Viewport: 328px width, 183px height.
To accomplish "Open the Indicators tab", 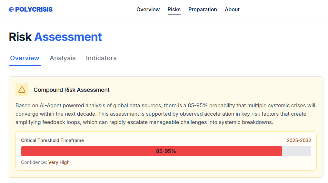I will click(x=101, y=58).
